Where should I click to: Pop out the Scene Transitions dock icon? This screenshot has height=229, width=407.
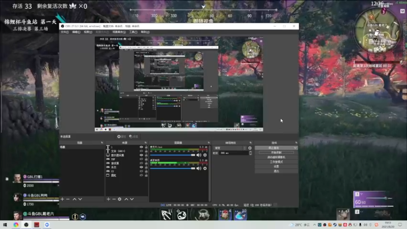tap(250, 142)
